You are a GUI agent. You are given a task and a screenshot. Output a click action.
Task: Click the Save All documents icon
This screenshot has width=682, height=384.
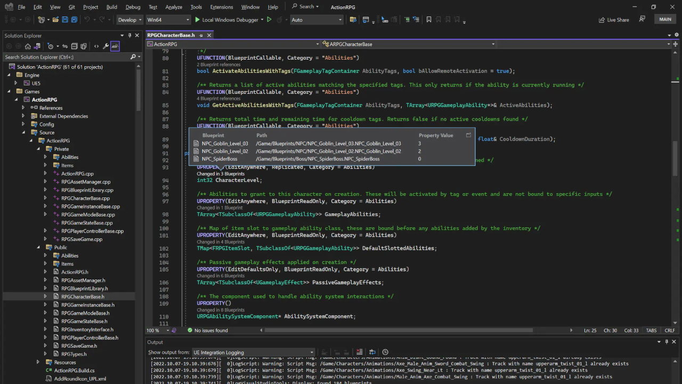pos(74,19)
